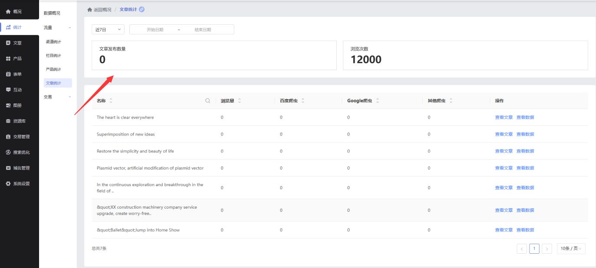Screen dimensions: 596x268
Task: Click 查看数据 for Restore the simplicity row
Action: click(525, 151)
